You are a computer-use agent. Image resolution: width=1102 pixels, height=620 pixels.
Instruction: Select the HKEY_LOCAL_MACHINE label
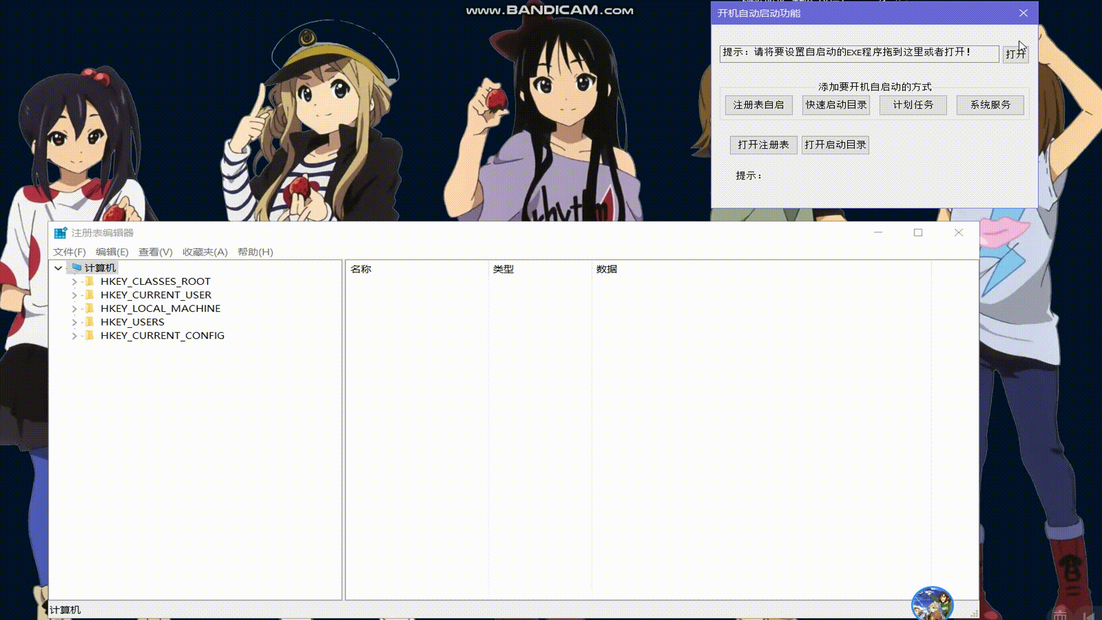coord(160,308)
